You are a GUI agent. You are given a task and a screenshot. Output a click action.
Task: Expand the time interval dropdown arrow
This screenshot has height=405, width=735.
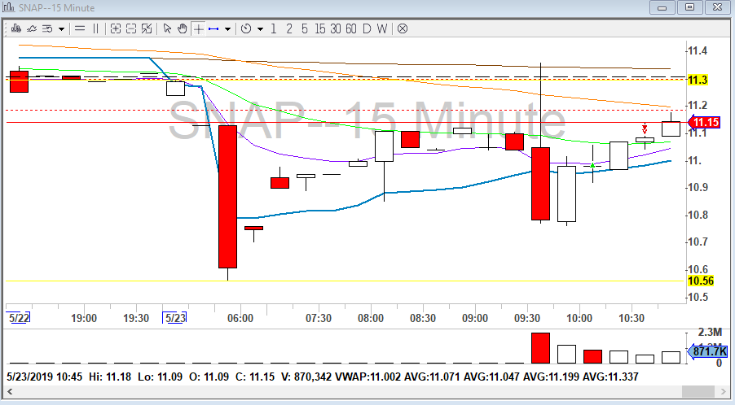[260, 29]
